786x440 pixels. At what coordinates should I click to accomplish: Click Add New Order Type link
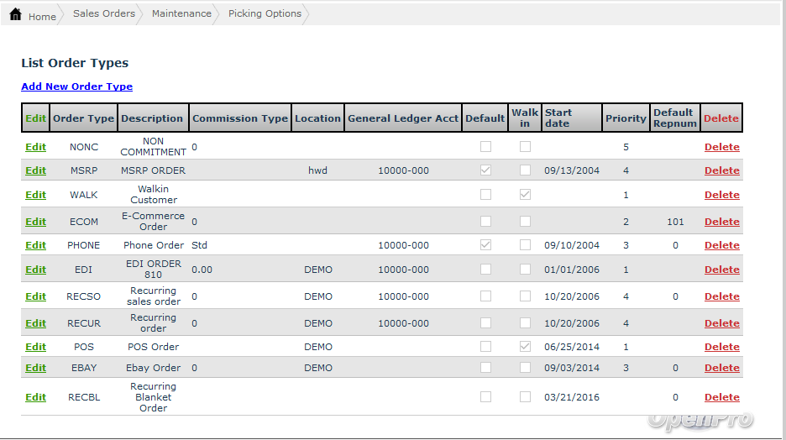(76, 86)
